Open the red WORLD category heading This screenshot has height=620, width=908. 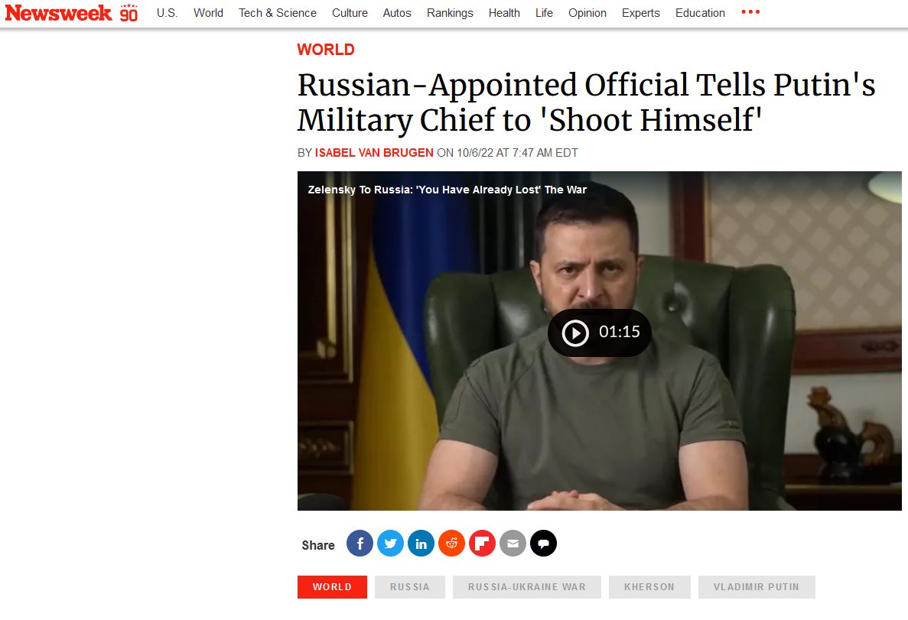pos(326,50)
